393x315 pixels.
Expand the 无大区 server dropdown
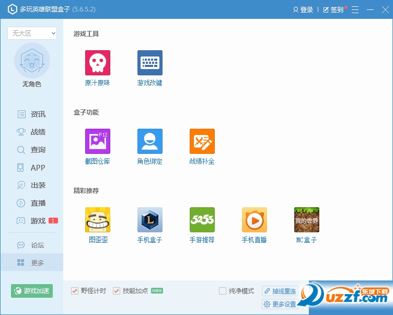32,33
